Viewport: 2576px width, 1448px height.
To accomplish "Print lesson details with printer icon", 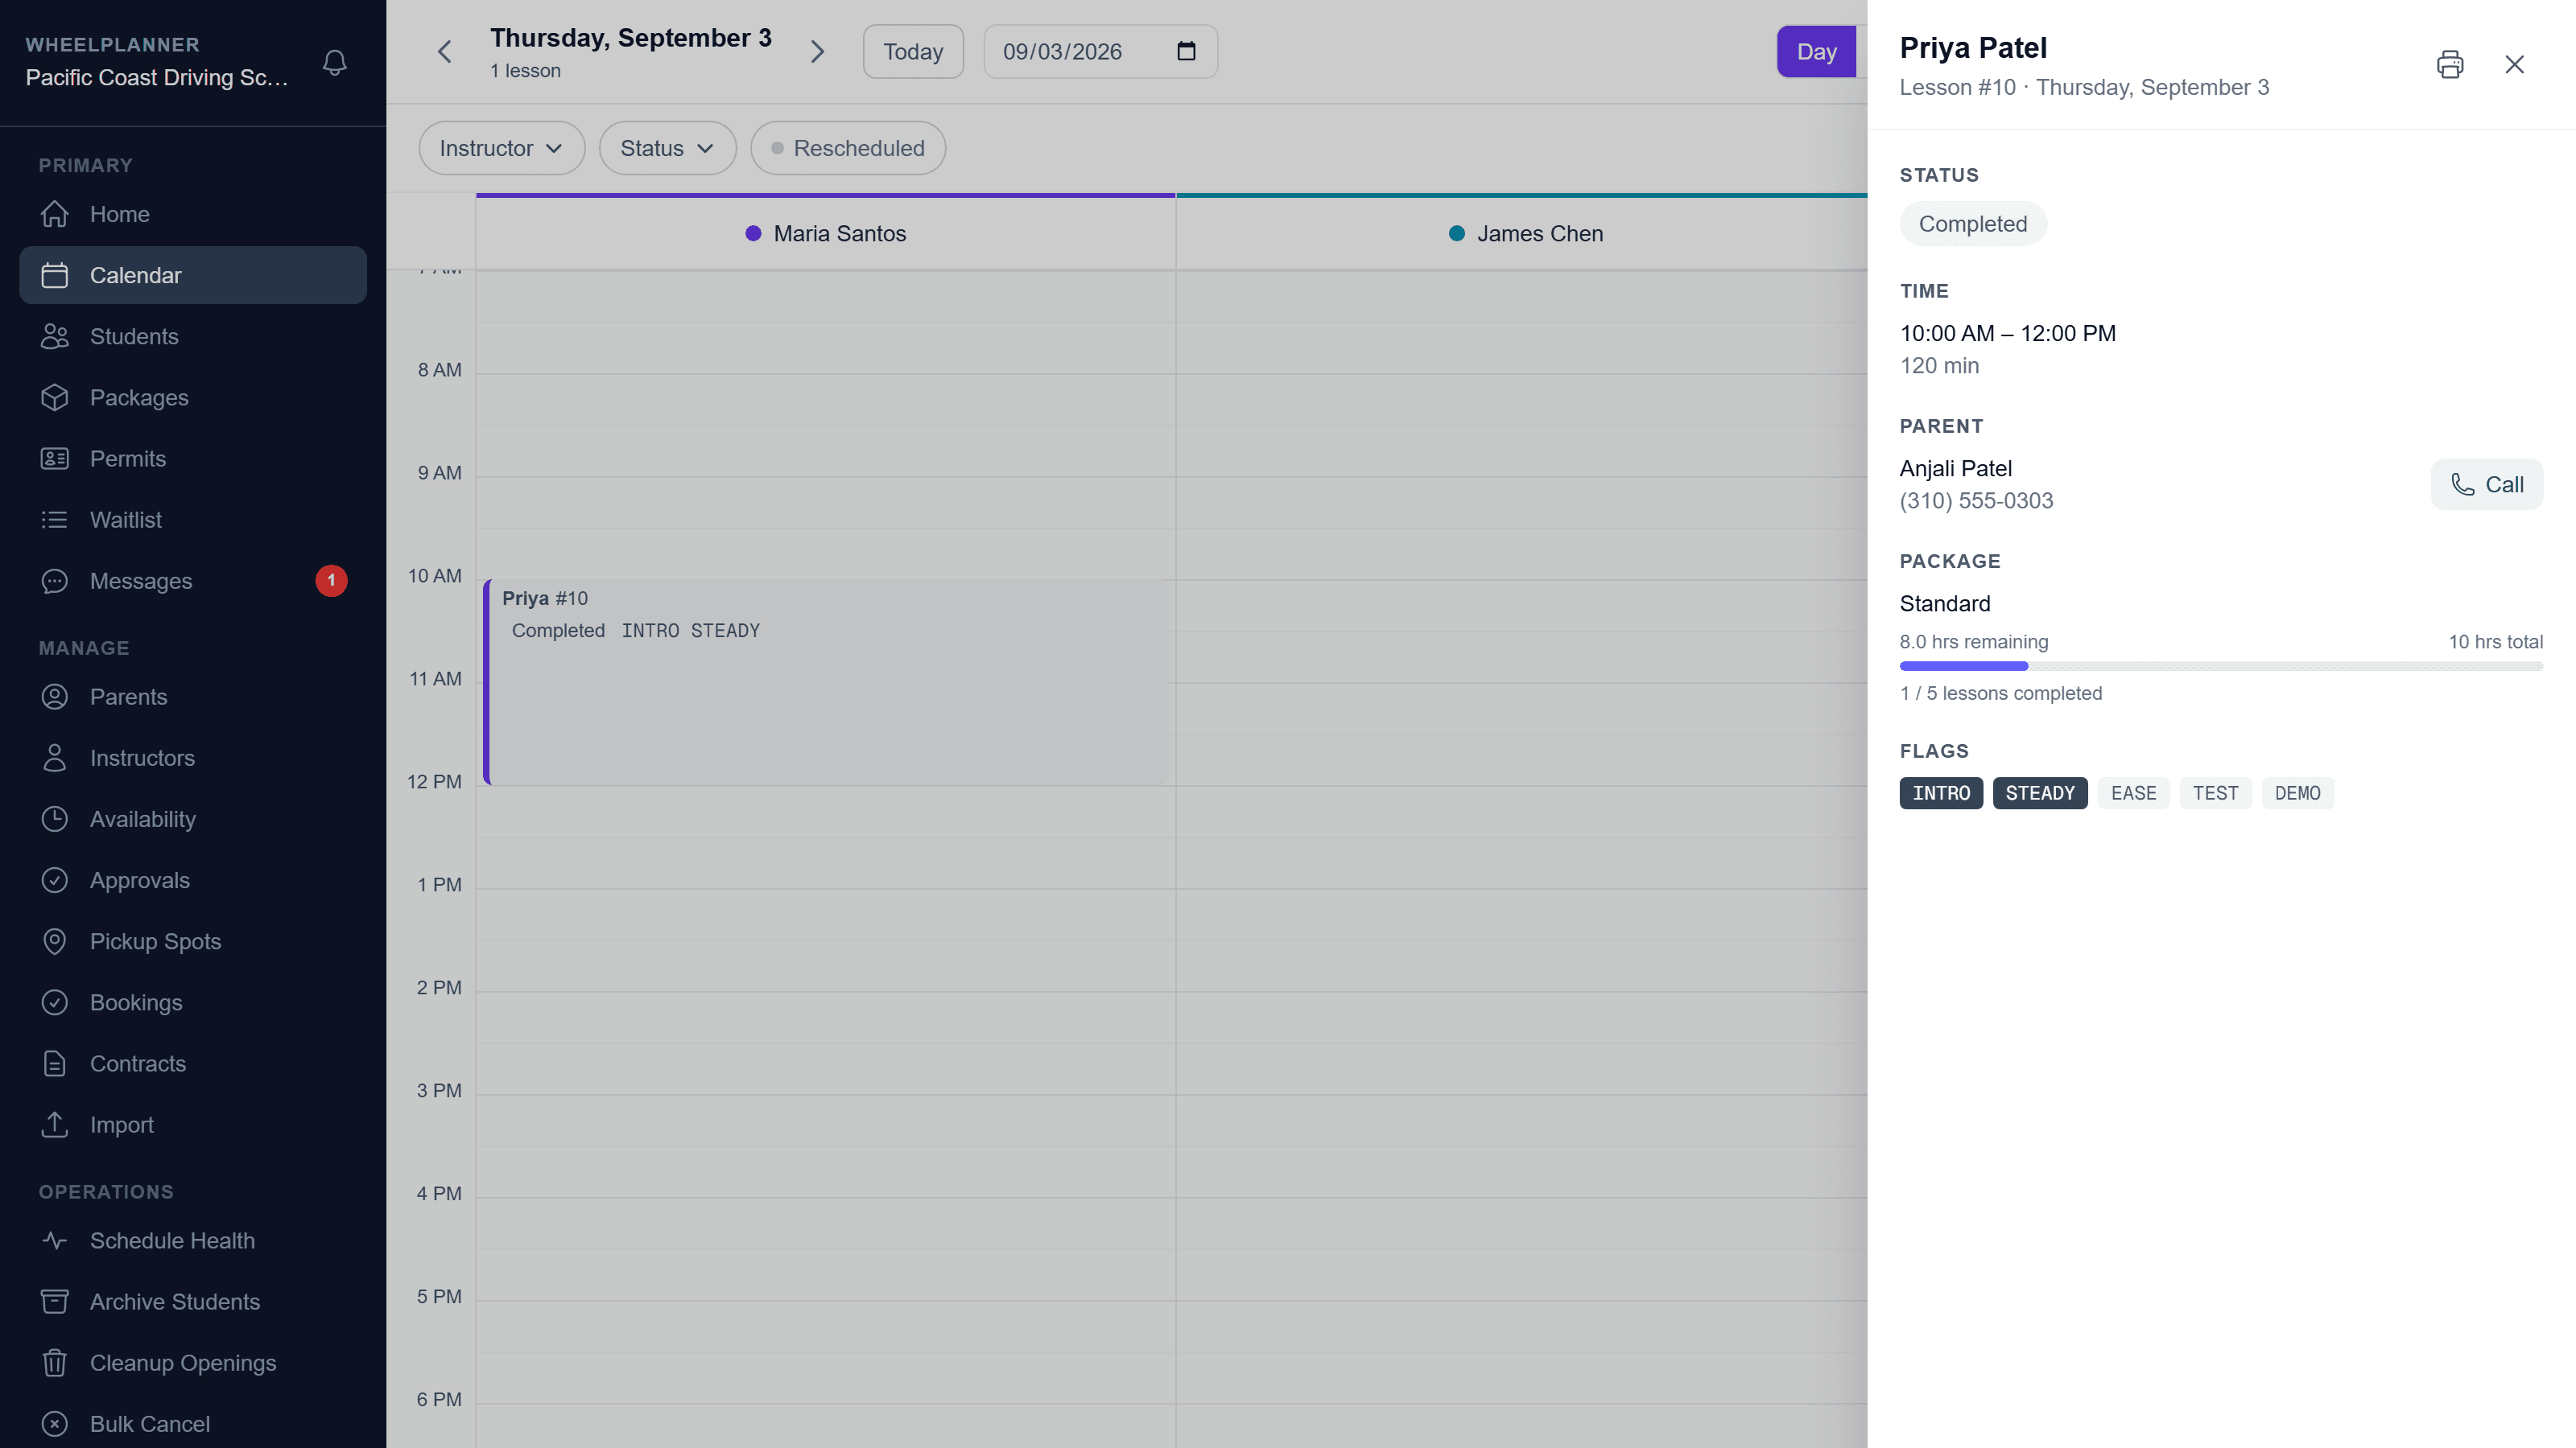I will [x=2450, y=65].
